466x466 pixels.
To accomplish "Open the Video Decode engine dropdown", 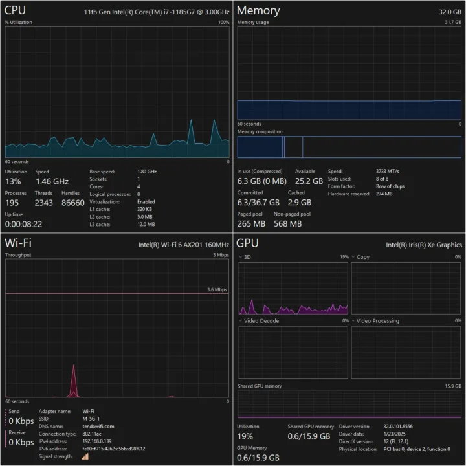I will [241, 320].
